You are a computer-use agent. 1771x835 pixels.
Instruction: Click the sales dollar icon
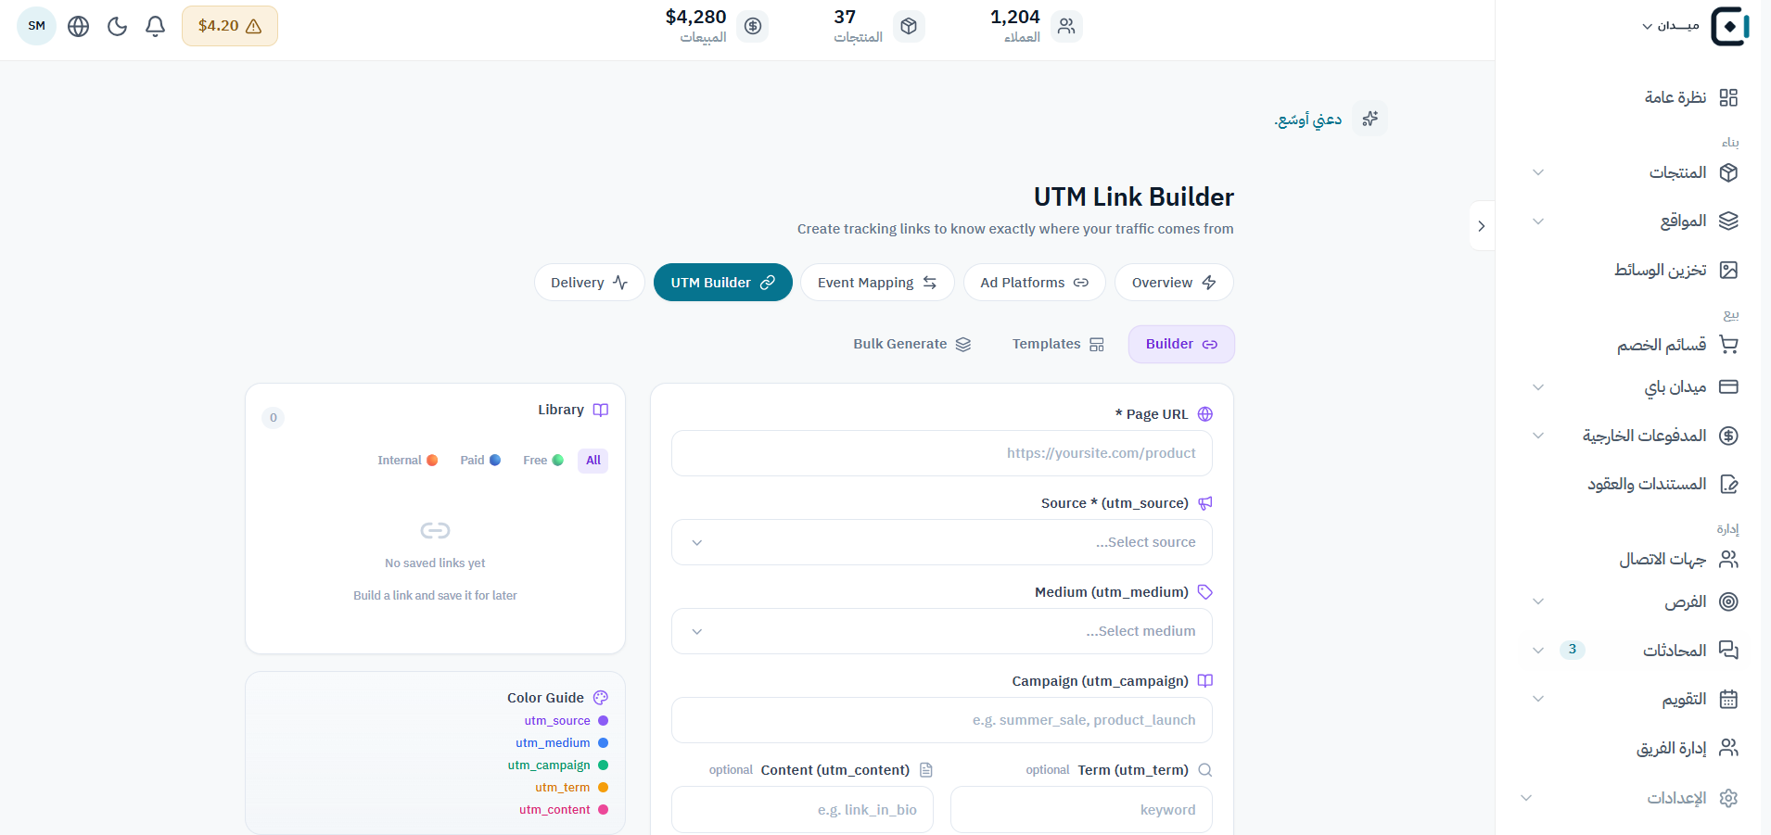tap(753, 26)
